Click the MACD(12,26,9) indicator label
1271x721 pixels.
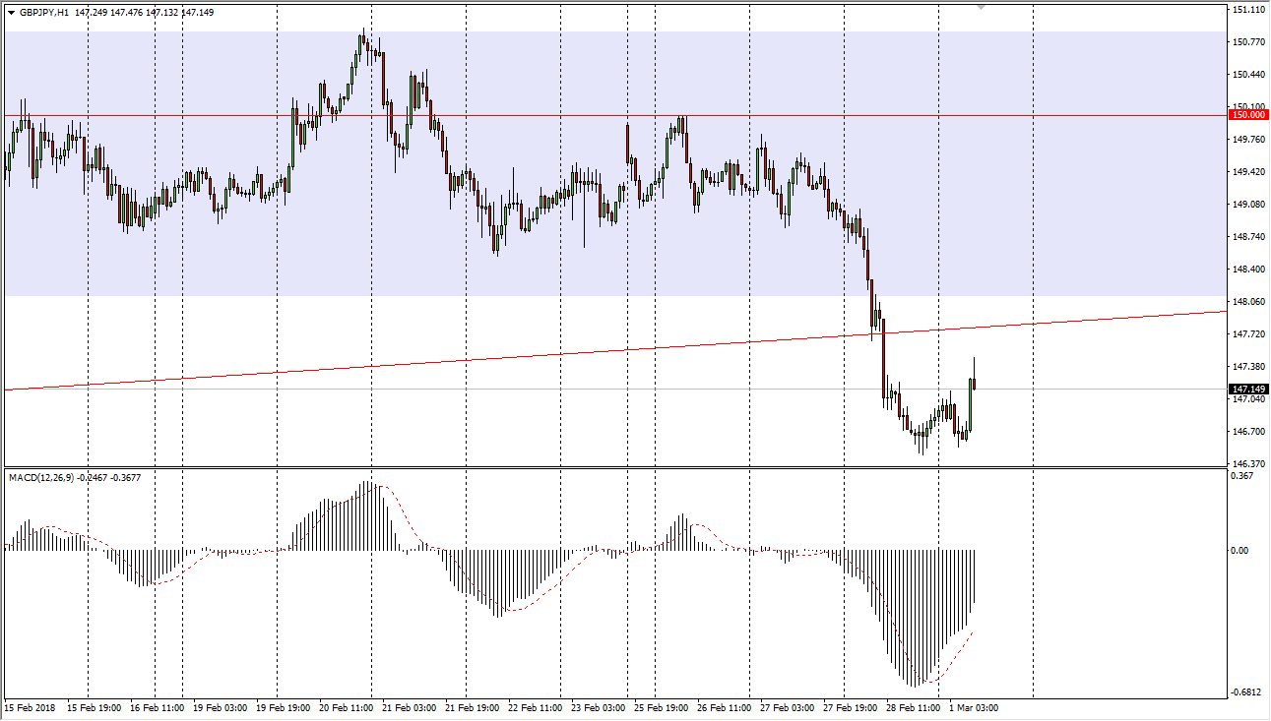pos(55,478)
